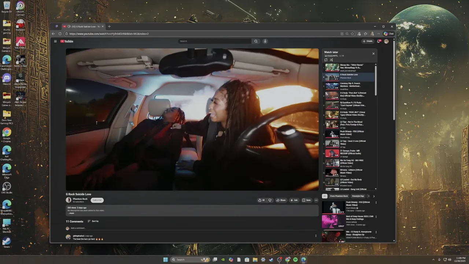Close the G Rock Suicide Love tab

point(103,26)
